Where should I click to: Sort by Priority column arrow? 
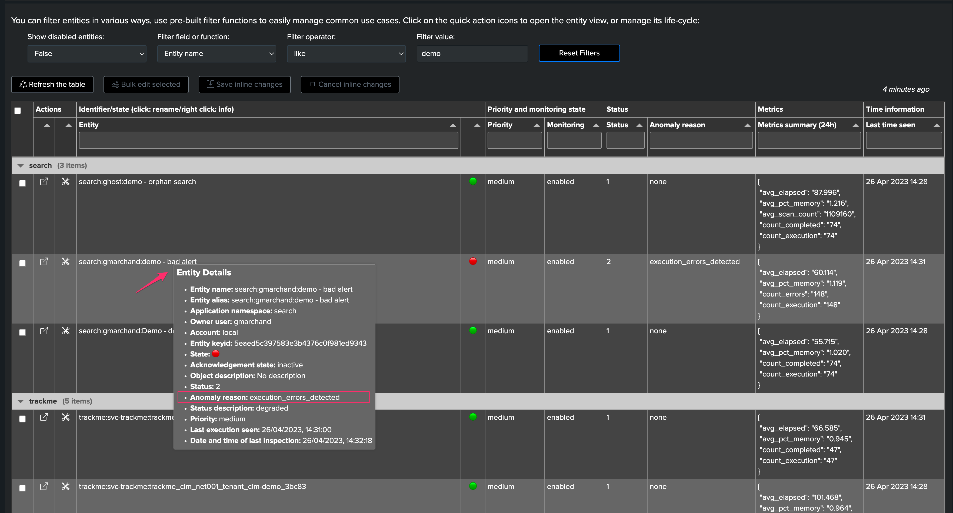click(x=537, y=125)
